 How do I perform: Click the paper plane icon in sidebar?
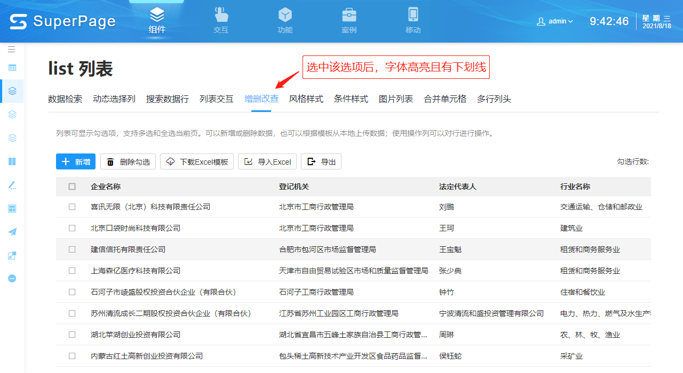(x=12, y=232)
